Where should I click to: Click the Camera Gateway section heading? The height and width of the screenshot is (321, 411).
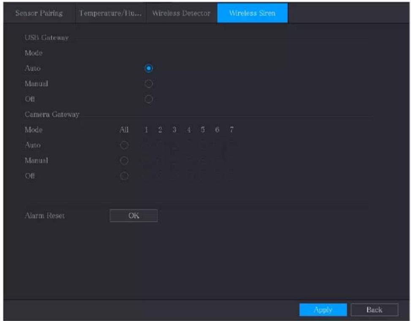(52, 115)
